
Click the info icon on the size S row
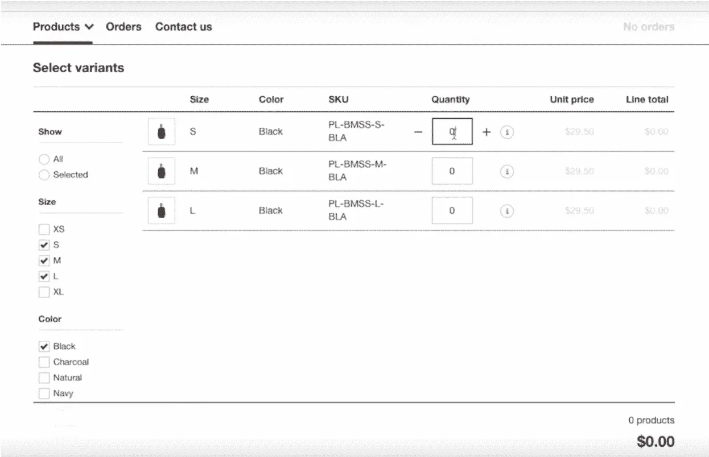pos(507,131)
